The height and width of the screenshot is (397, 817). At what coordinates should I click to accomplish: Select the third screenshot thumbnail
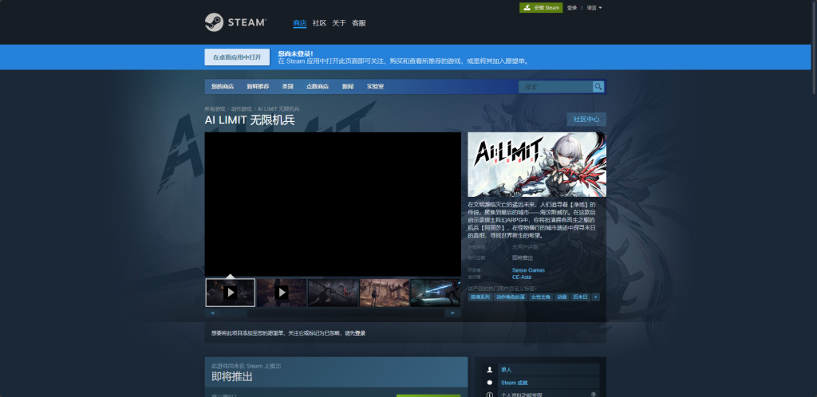click(333, 293)
